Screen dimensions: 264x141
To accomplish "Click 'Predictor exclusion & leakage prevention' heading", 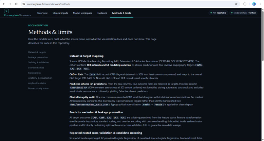I will (x=96, y=112).
